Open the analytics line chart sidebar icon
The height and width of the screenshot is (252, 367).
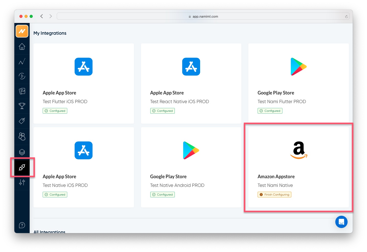click(22, 62)
